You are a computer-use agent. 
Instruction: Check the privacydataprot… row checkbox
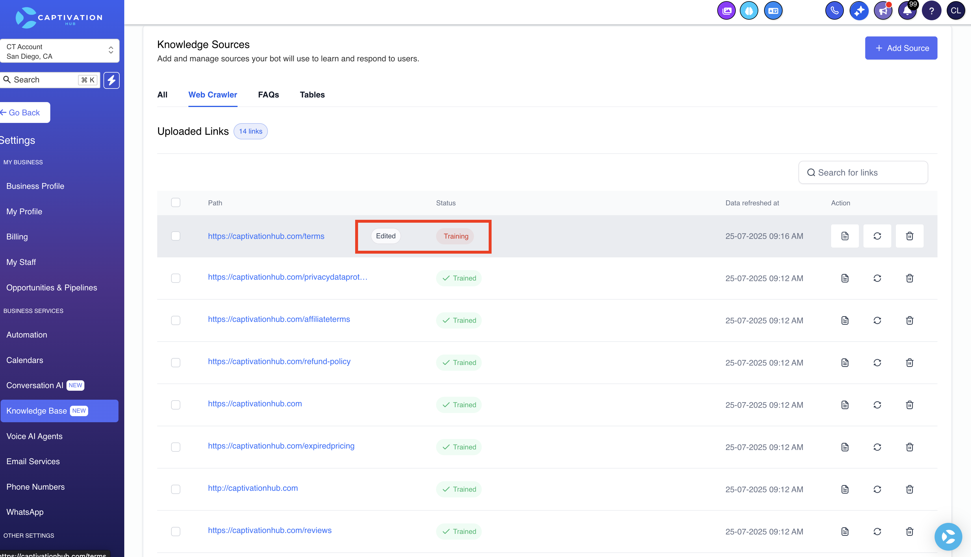click(x=175, y=278)
